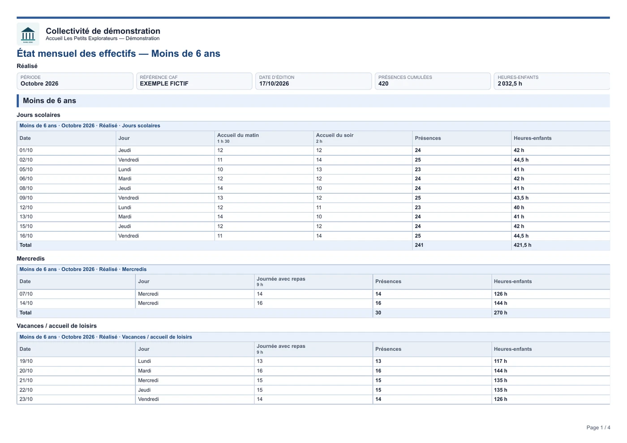Select the 'Collectivité de démonstration' heading
This screenshot has width=627, height=443.
(103, 31)
